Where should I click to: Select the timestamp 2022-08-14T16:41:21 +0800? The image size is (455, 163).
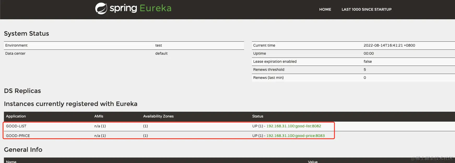[x=389, y=45]
